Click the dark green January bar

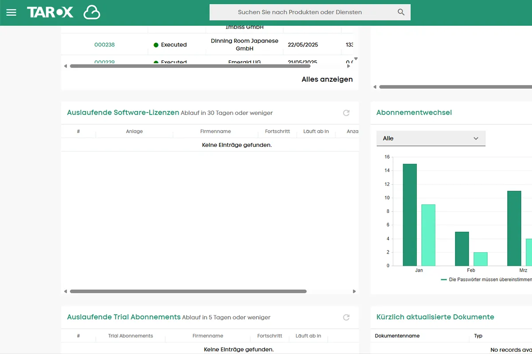[410, 215]
